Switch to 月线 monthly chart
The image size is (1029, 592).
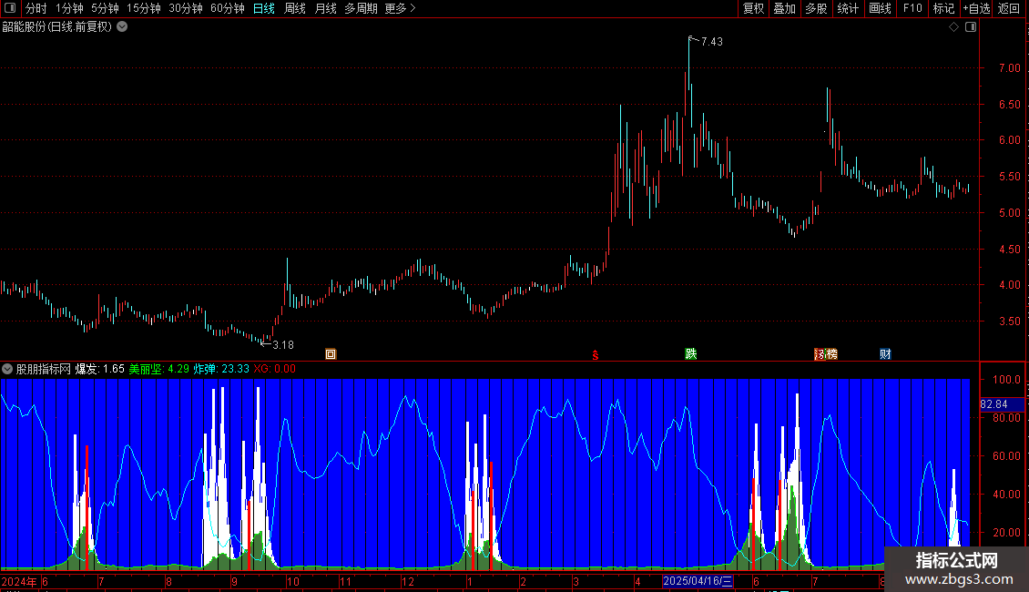pyautogui.click(x=325, y=8)
